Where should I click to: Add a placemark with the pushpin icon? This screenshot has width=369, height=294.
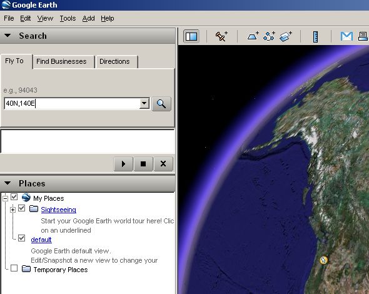click(221, 36)
